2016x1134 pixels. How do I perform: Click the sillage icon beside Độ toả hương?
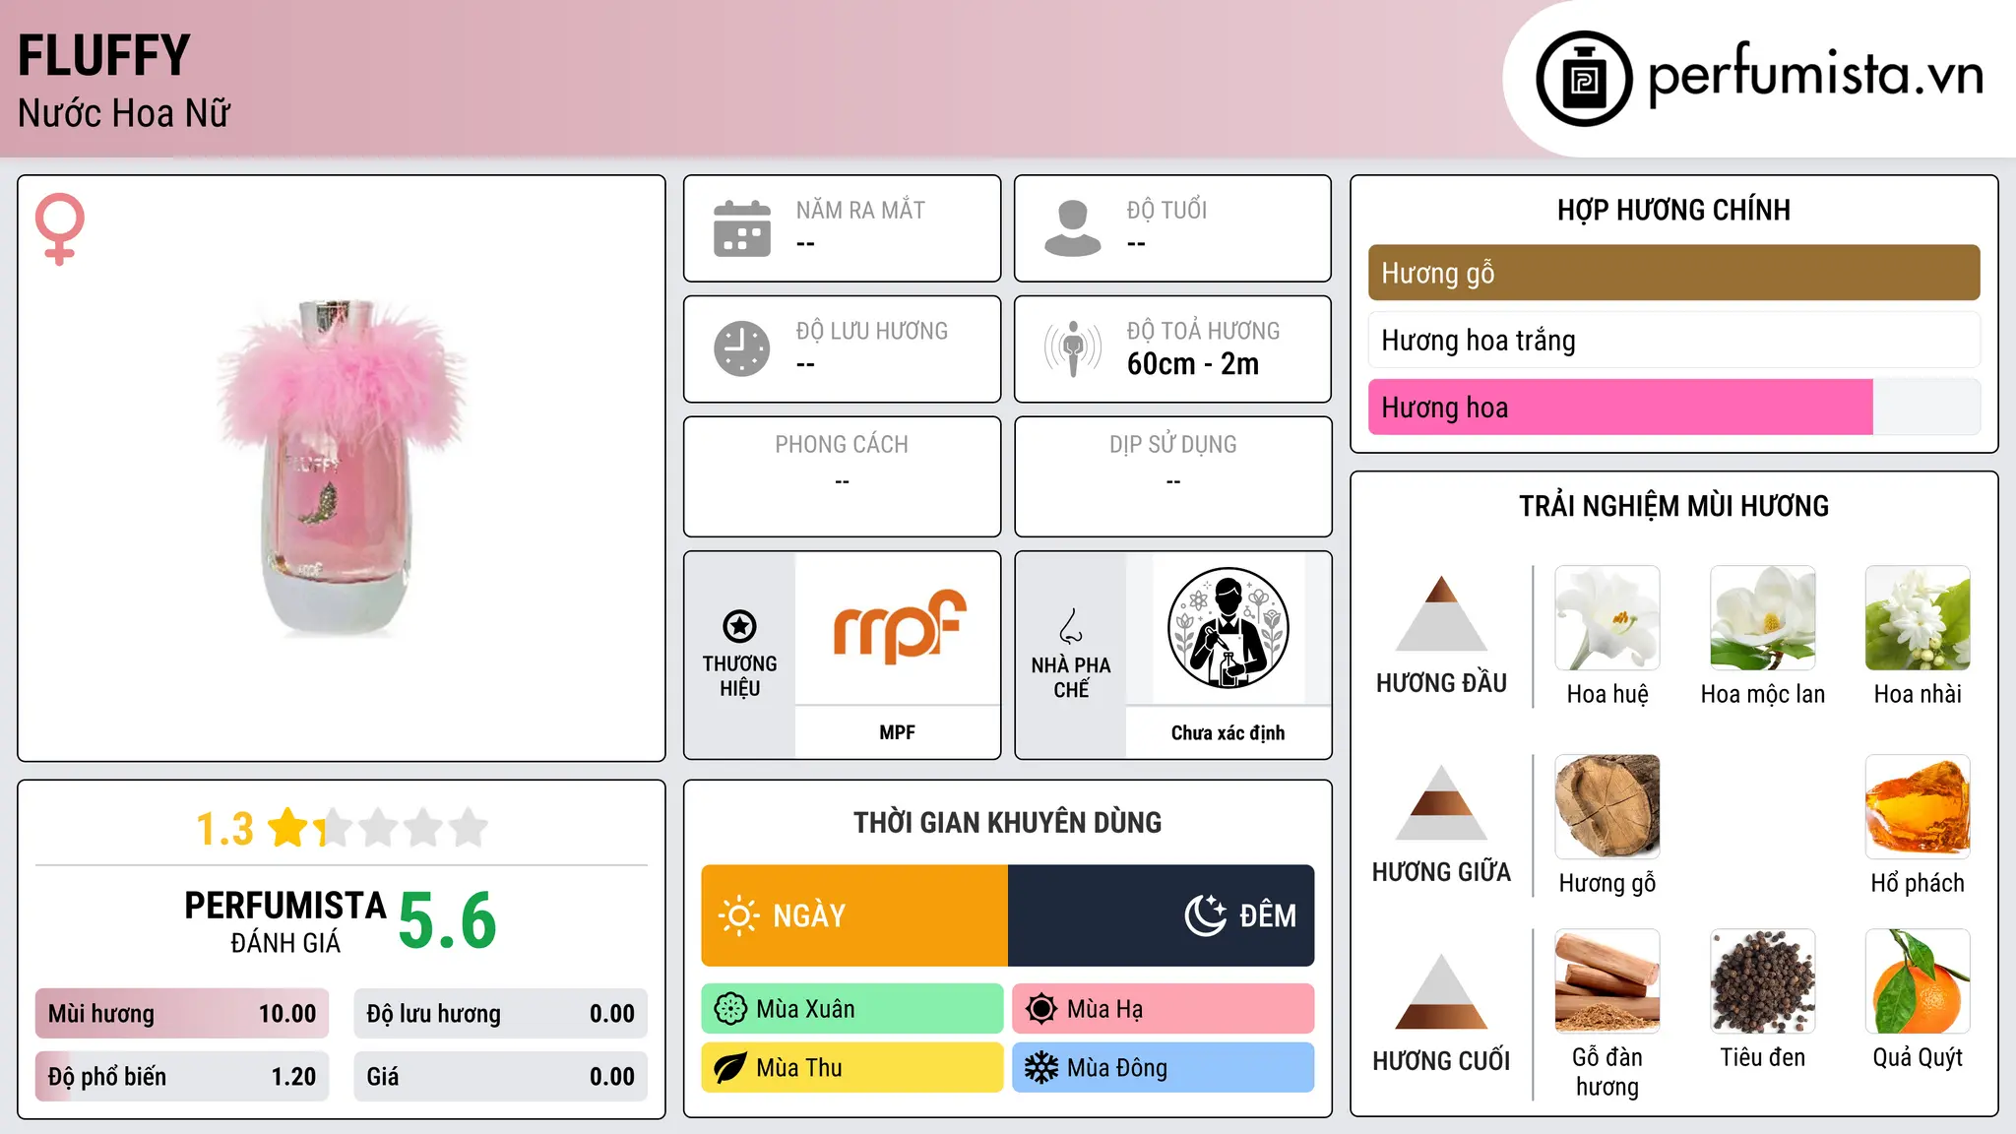[x=1073, y=348]
